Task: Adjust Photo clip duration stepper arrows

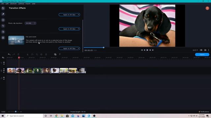Action: click(x=35, y=23)
